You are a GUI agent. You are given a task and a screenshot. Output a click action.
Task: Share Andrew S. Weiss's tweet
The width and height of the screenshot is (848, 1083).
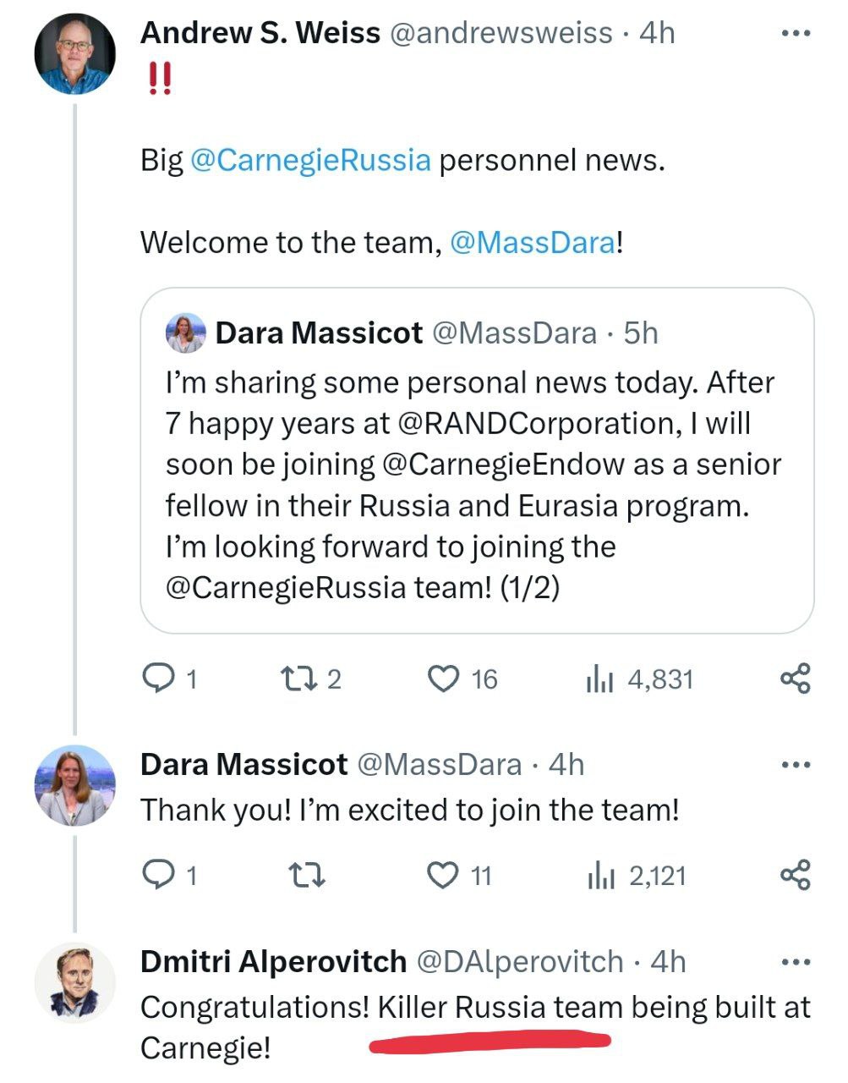(x=795, y=679)
